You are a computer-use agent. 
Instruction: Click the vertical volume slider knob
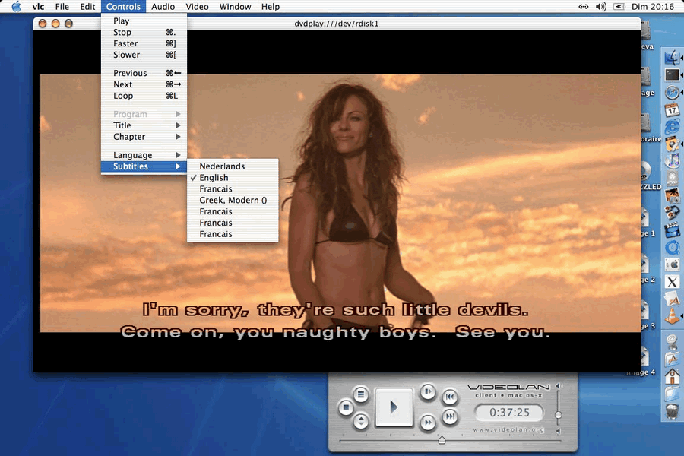coord(559,415)
